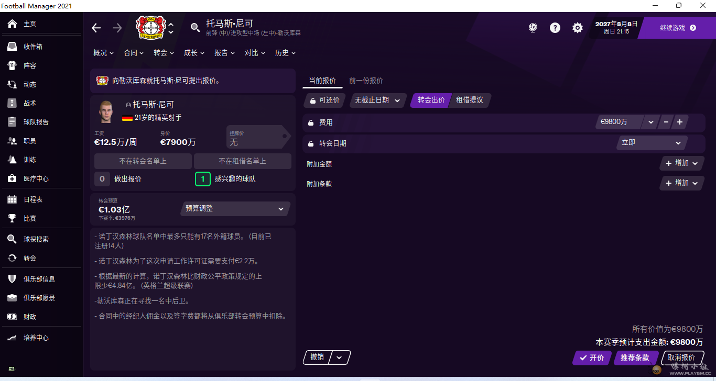Open the 医疗中心 medical center icon
This screenshot has width=716, height=381.
12,178
